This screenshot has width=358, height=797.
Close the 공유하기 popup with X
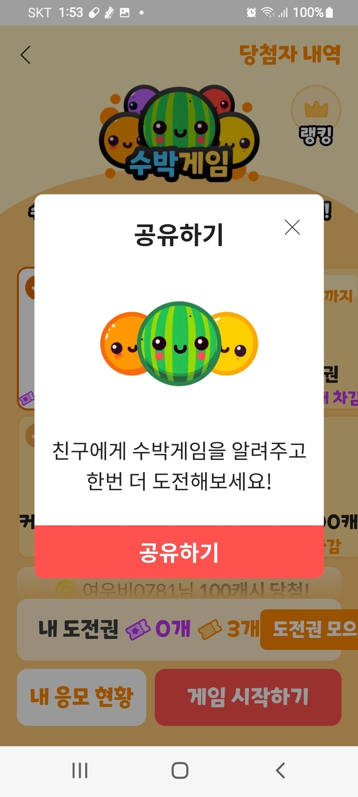point(292,227)
